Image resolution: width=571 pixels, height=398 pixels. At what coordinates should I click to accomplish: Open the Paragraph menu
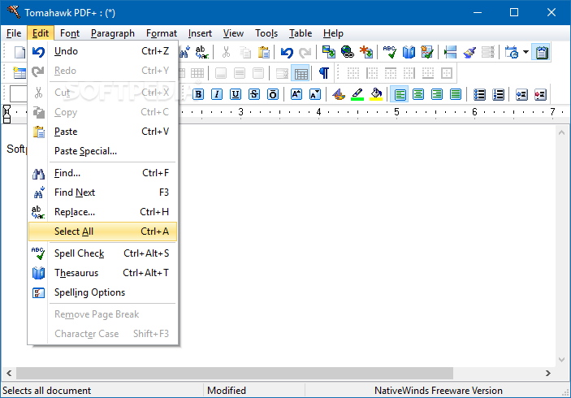[113, 33]
